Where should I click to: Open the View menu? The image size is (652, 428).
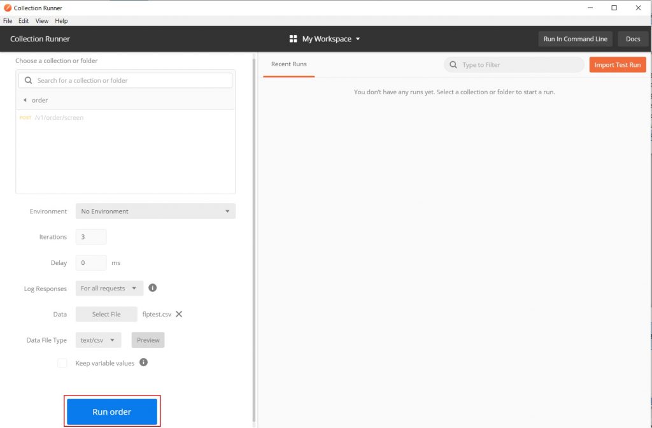pos(42,21)
